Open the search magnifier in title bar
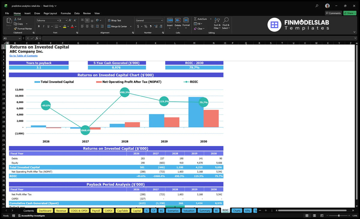Screen dimensions: 360x219 pyautogui.click(x=317, y=6)
